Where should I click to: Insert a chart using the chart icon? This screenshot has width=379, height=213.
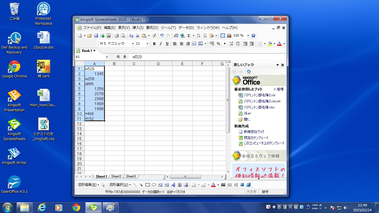[229, 35]
